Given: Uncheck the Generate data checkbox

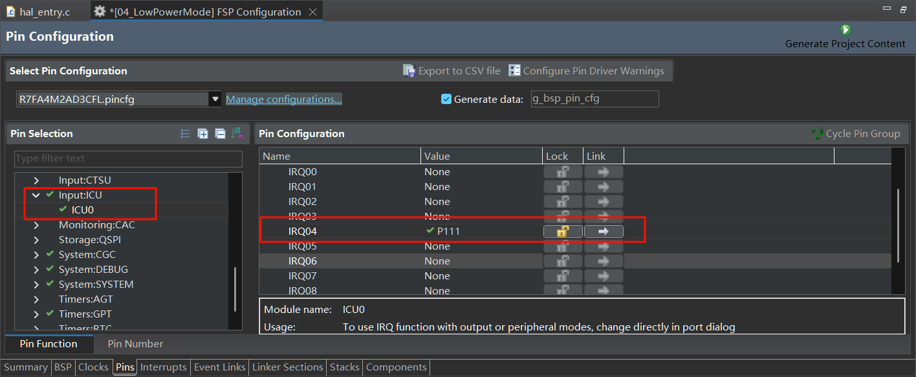Looking at the screenshot, I should pos(446,99).
